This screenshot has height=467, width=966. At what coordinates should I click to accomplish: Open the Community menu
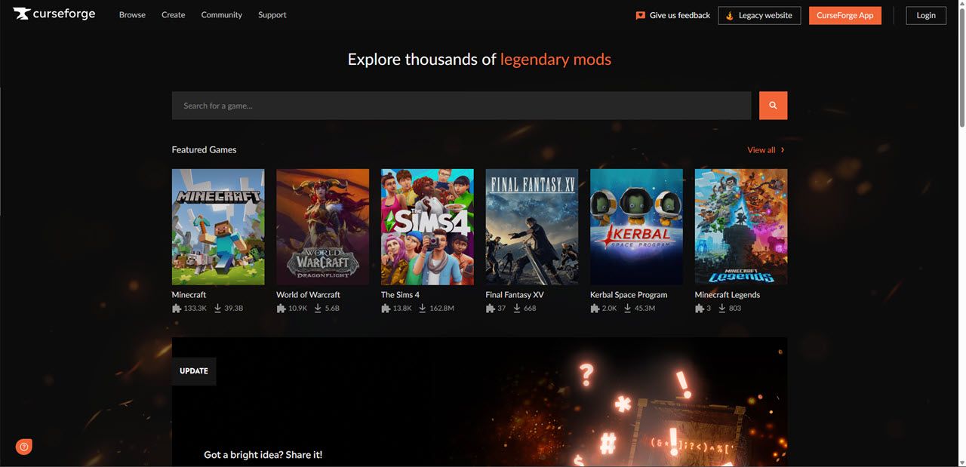(x=222, y=15)
